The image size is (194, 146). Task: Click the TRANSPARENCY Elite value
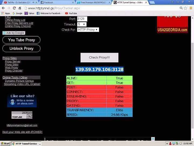click(119, 110)
